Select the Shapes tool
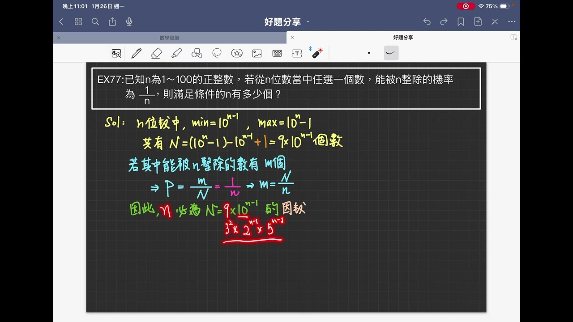Screen dimensions: 573x322 (197, 54)
